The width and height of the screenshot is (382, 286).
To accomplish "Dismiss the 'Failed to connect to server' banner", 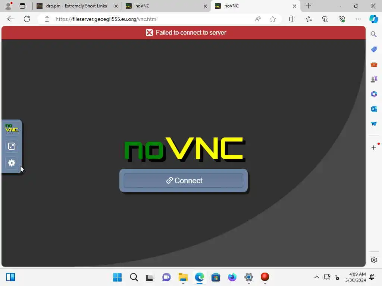I will tap(184, 33).
